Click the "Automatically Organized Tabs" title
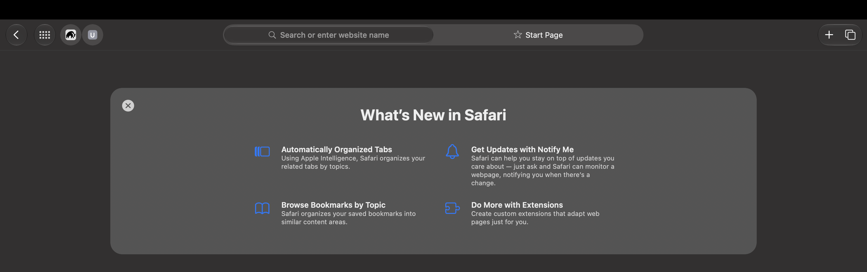 click(x=336, y=150)
